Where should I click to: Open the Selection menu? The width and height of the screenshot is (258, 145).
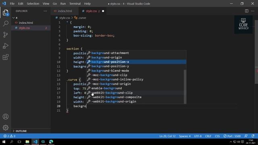(33, 4)
